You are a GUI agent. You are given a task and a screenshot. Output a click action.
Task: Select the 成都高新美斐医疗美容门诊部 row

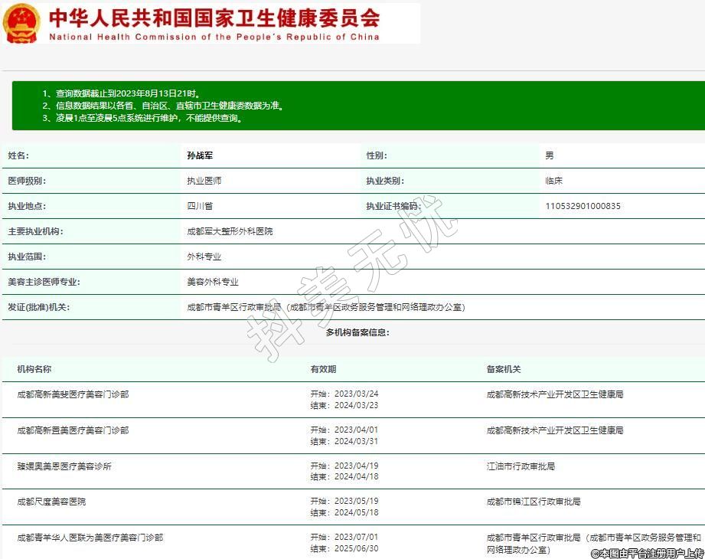pyautogui.click(x=73, y=394)
